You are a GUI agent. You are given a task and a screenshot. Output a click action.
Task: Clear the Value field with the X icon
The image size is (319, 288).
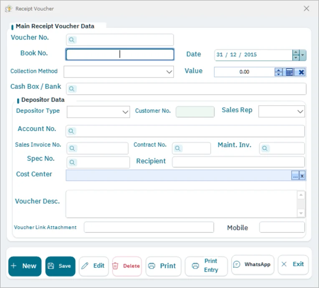coord(301,72)
